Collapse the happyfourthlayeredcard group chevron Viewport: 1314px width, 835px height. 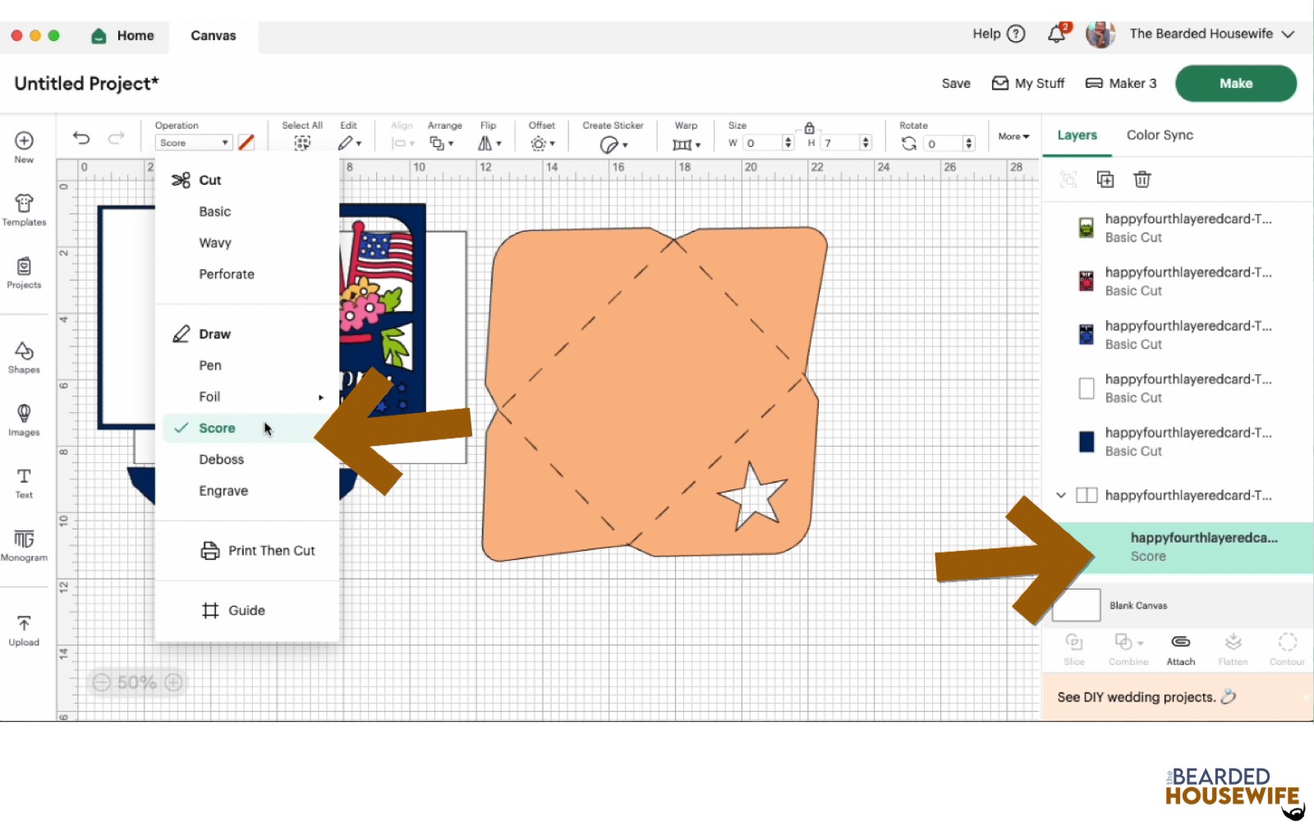click(x=1061, y=495)
